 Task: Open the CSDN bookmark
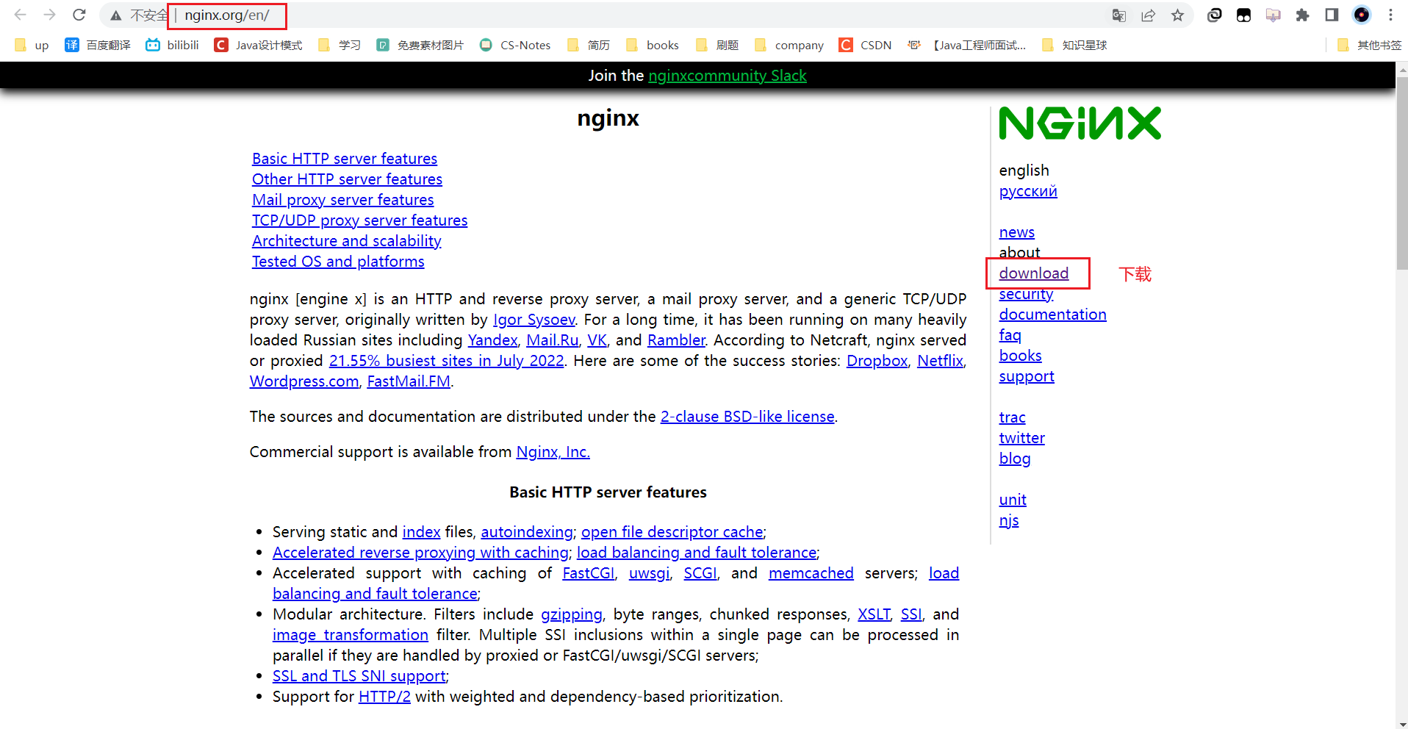point(866,45)
